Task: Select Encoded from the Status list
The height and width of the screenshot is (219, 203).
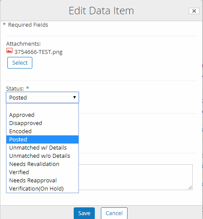Action: click(x=43, y=131)
